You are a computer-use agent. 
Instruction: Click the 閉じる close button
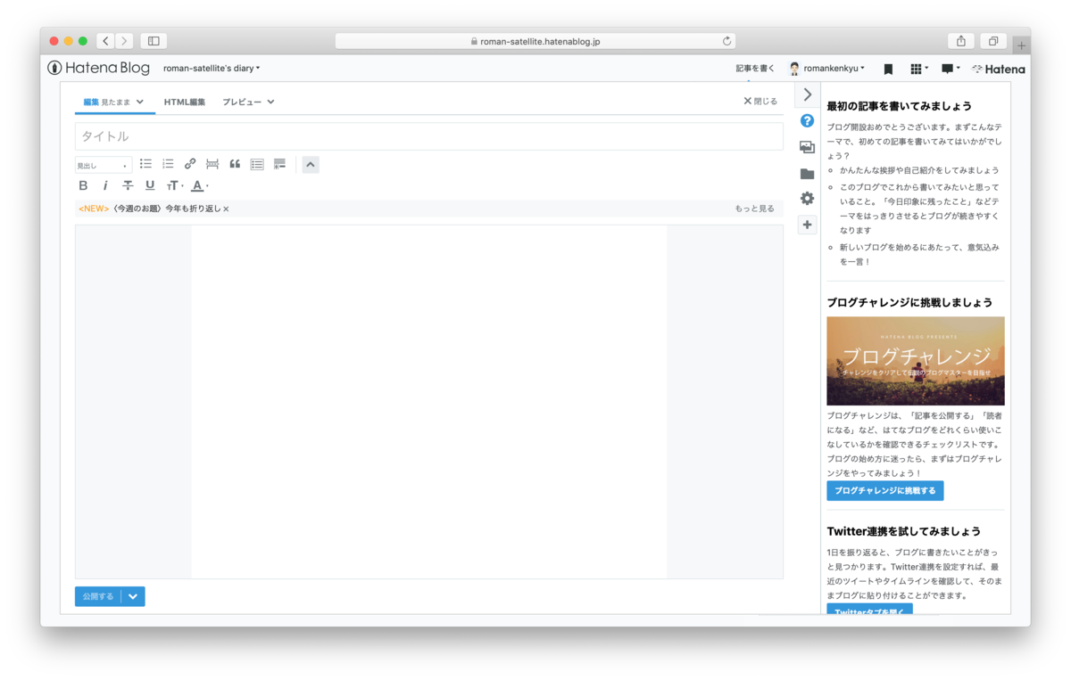[x=760, y=101]
